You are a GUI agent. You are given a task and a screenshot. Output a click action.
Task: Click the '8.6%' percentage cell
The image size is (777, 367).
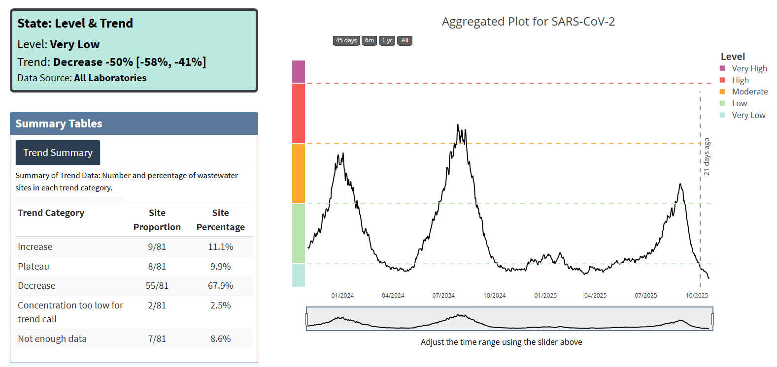[221, 339]
